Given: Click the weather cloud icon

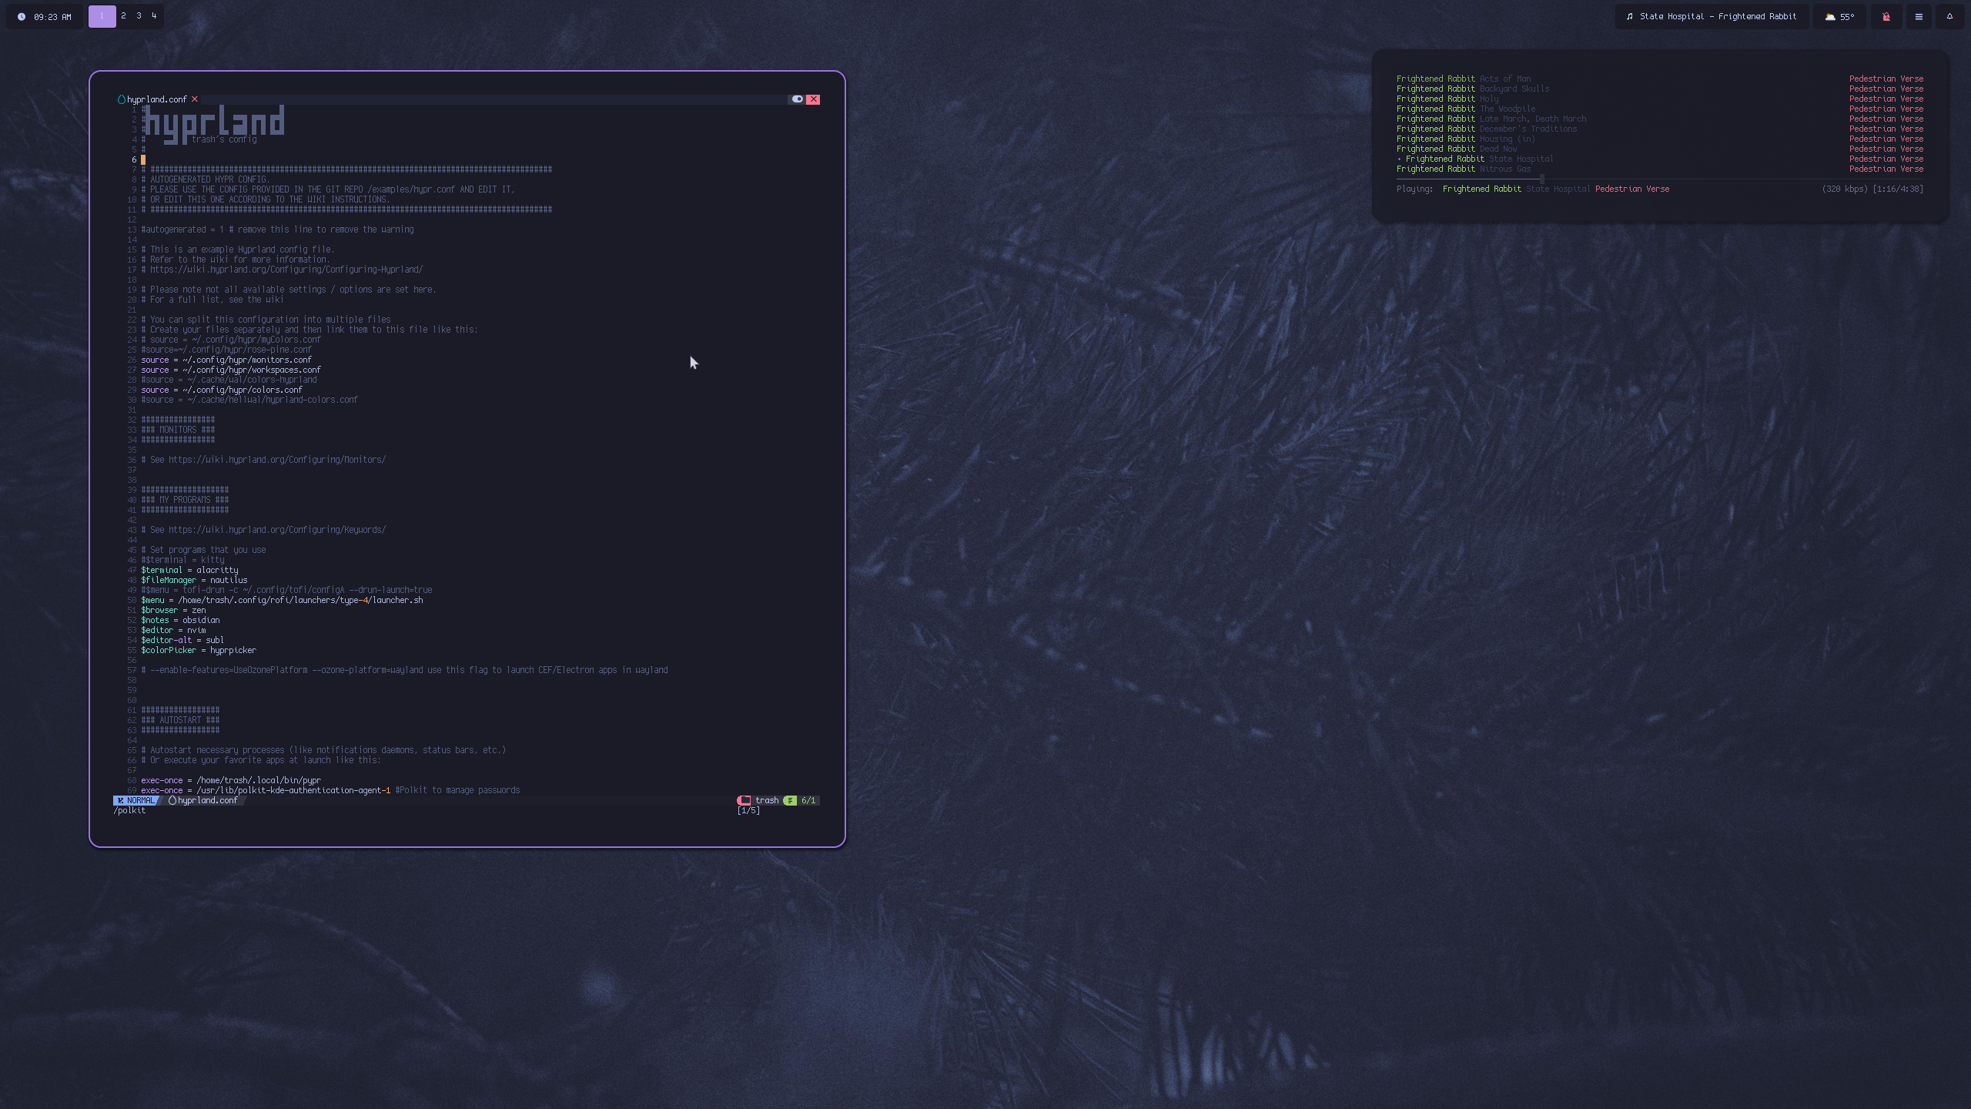Looking at the screenshot, I should (1830, 16).
